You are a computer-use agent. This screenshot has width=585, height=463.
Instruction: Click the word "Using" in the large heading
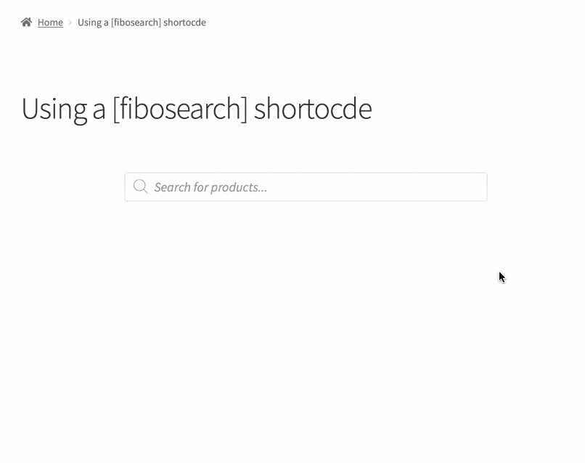(54, 109)
